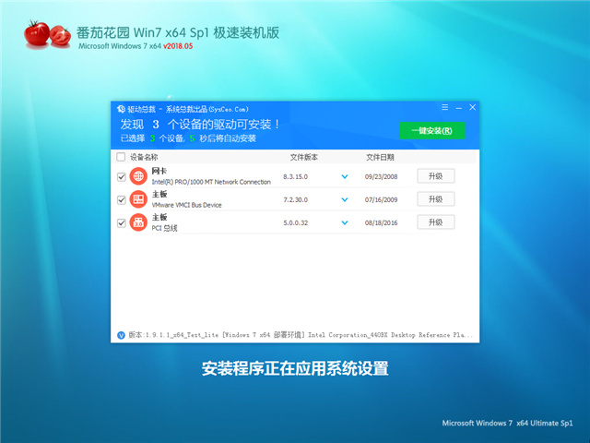Click the date 09/23/2008
Screen dimensions: 590x443
click(x=381, y=176)
